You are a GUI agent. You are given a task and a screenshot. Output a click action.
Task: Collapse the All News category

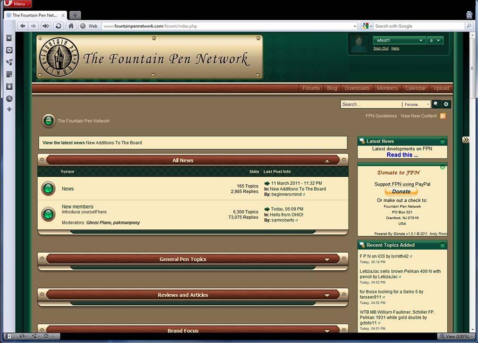[x=327, y=160]
